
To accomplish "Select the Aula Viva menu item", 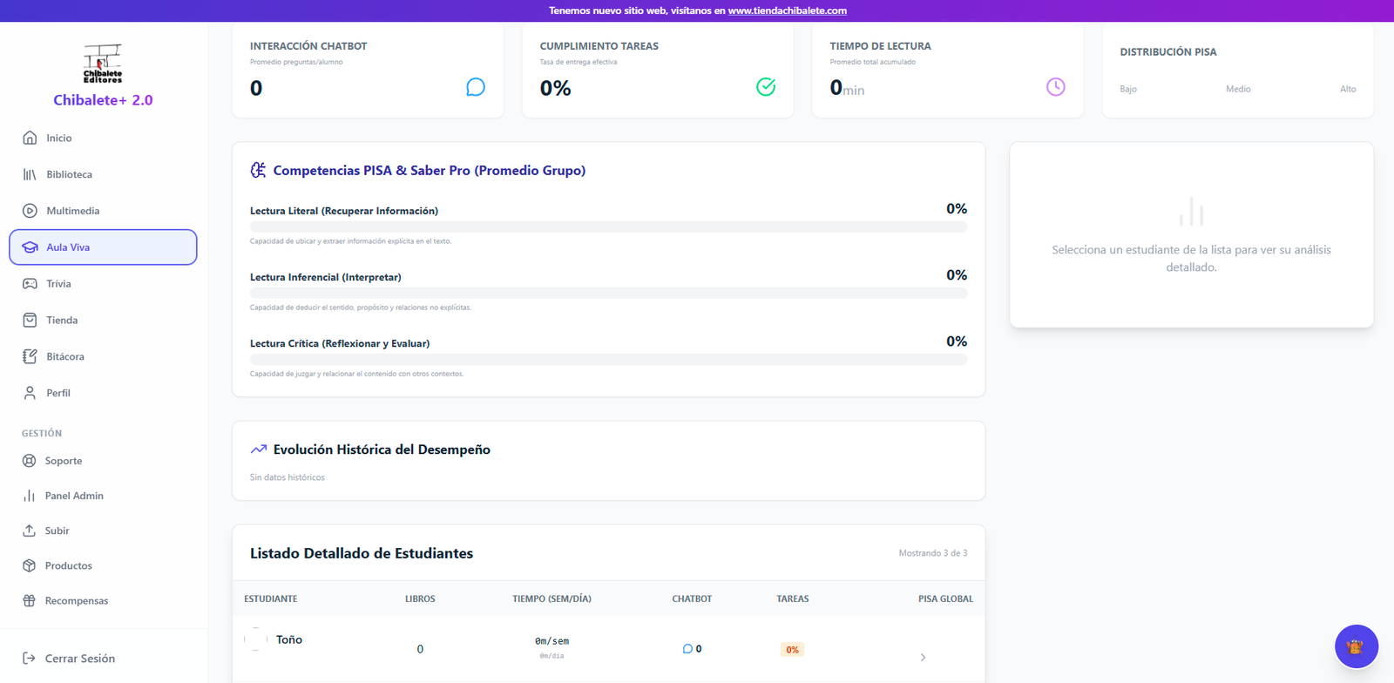I will (x=103, y=247).
